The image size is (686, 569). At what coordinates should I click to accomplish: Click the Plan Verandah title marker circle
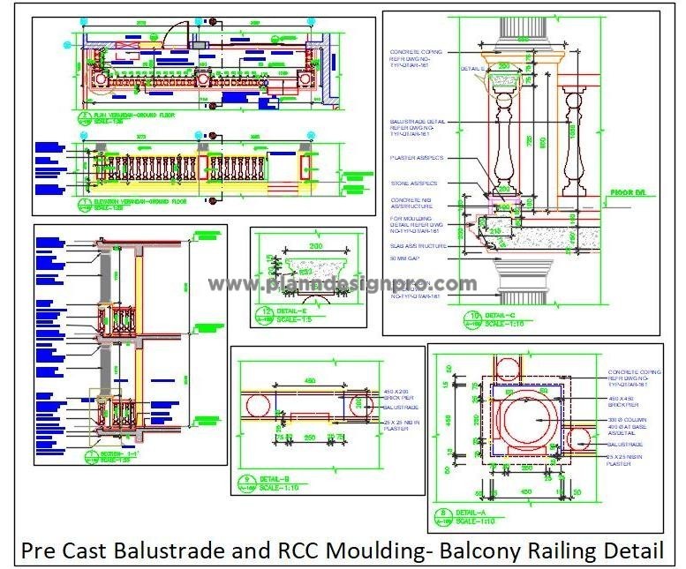pos(86,116)
